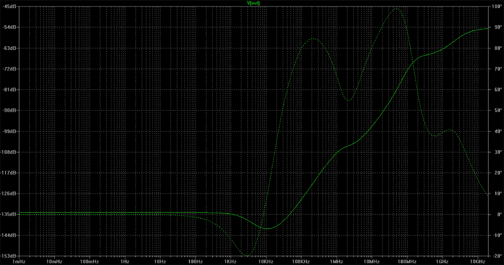Screen dimensions: 504x265
Task: Click the -108dB magnitude axis label
Action: point(9,152)
